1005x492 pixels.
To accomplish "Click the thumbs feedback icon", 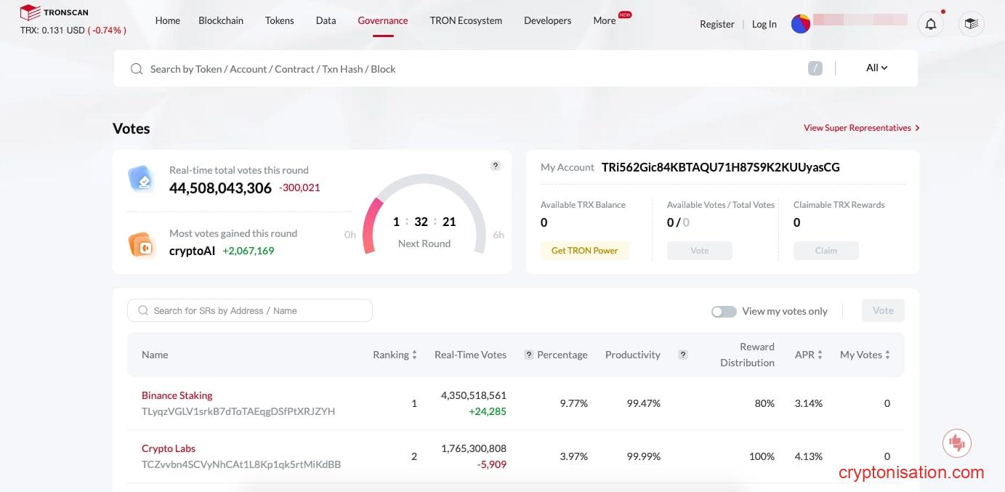I will tap(956, 442).
